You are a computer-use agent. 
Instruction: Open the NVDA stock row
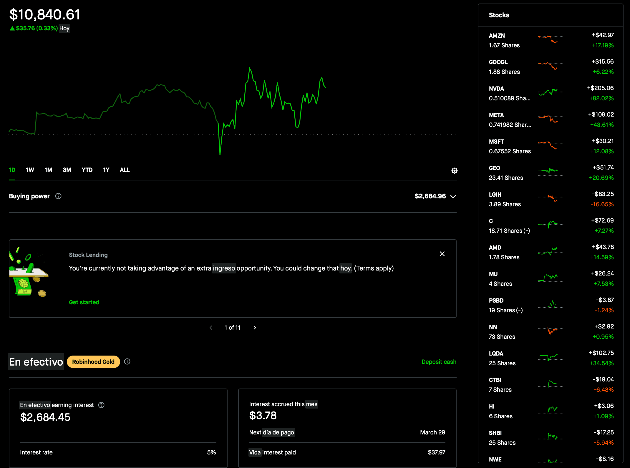point(551,93)
